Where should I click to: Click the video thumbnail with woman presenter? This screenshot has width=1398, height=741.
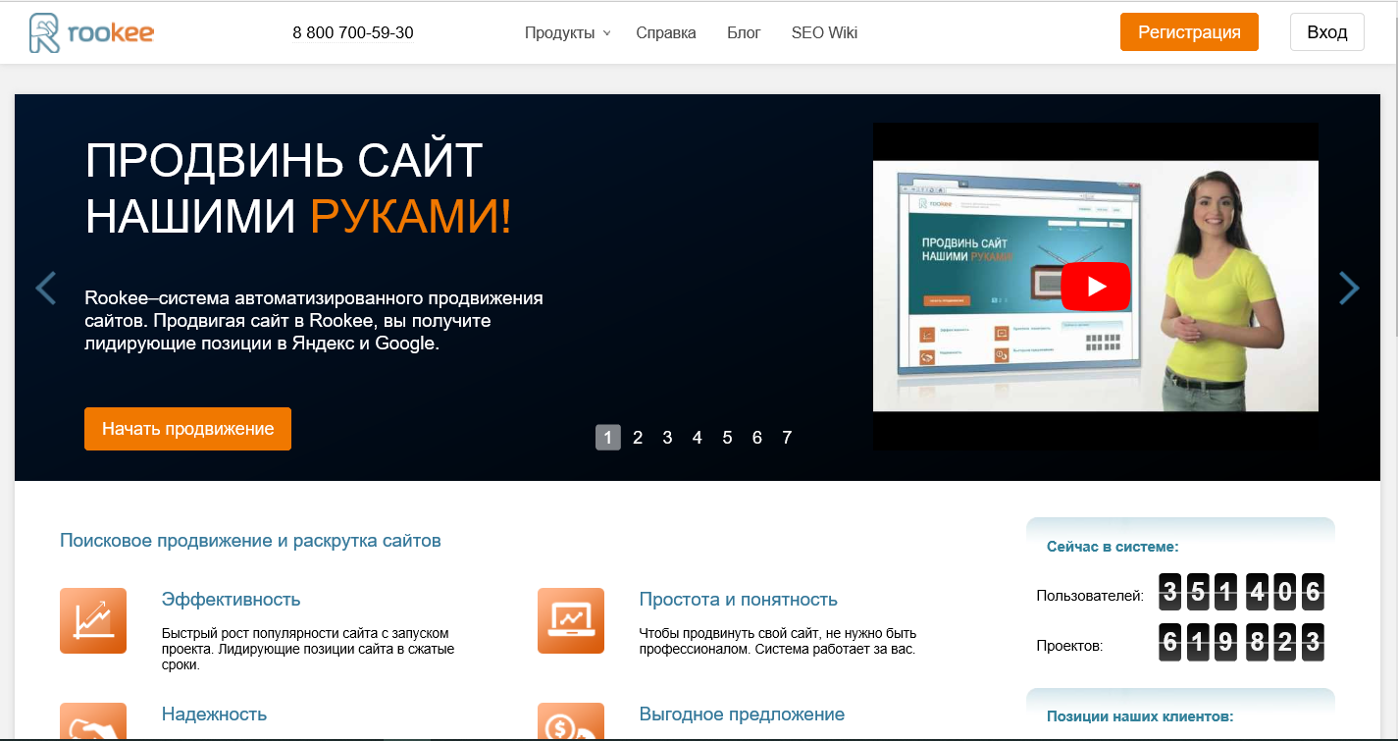(x=1096, y=287)
